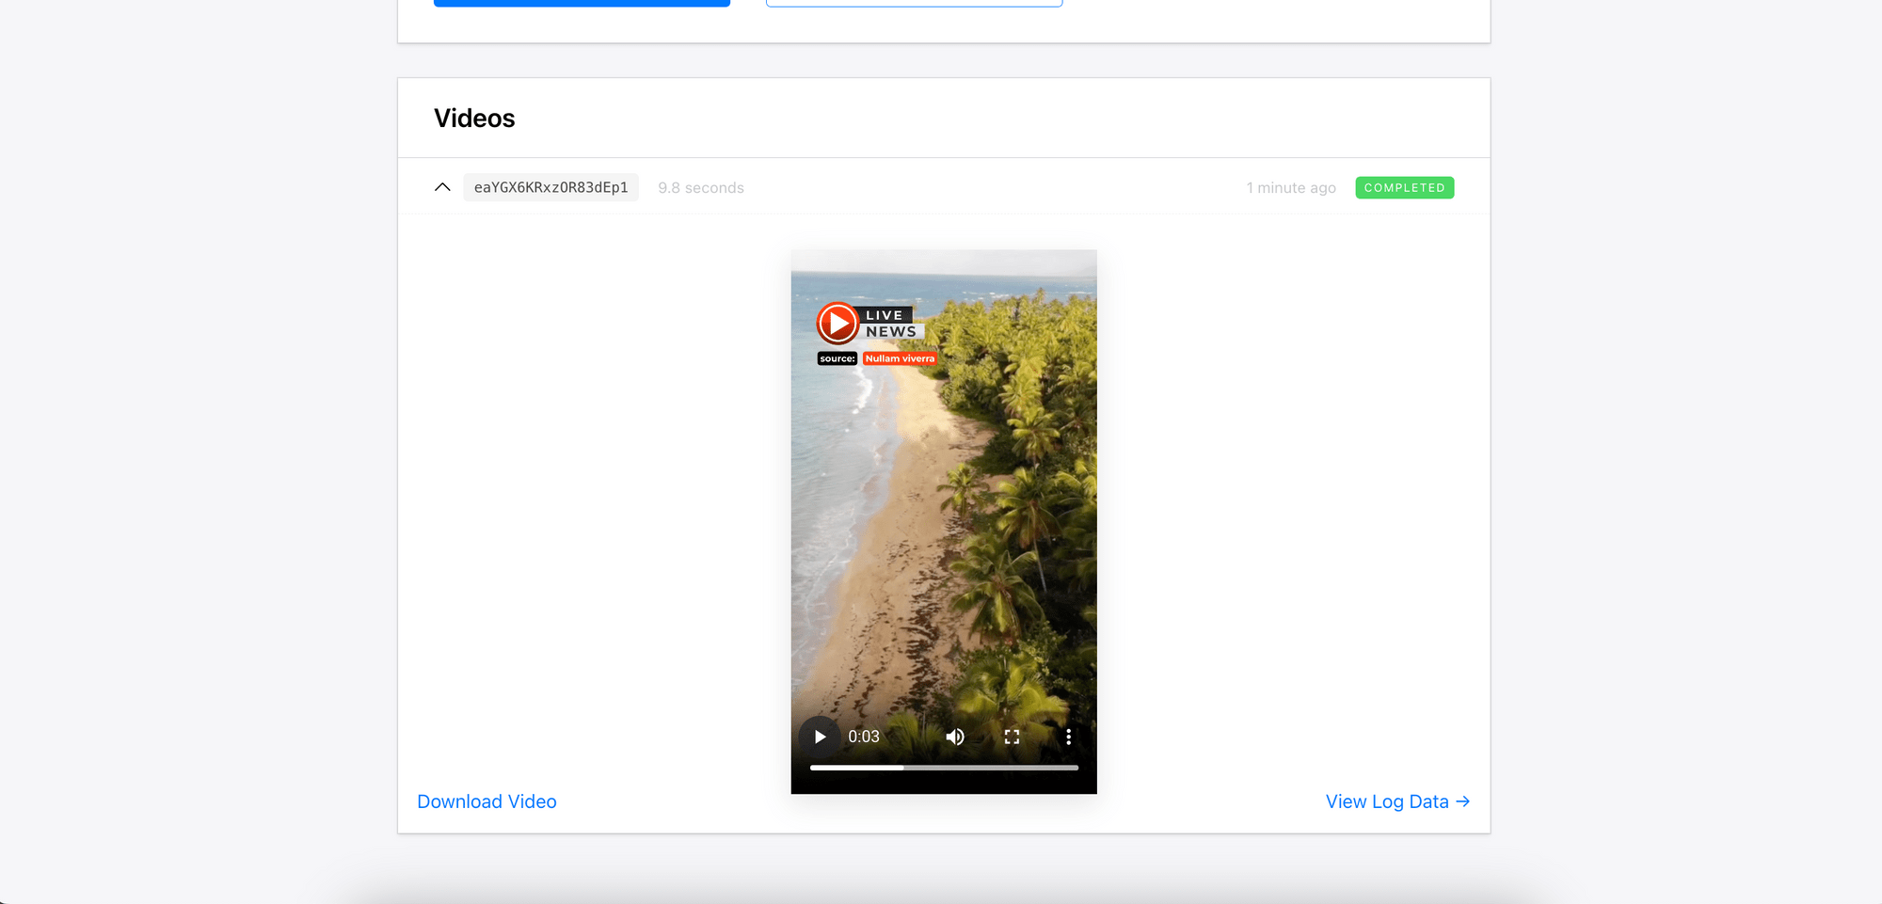Select the play triangle overlay icon

click(x=836, y=323)
